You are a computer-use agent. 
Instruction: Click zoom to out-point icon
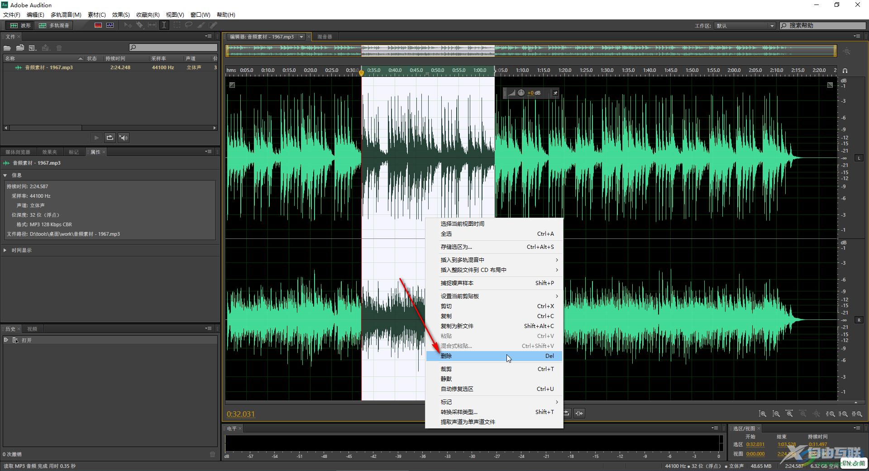[x=844, y=414]
